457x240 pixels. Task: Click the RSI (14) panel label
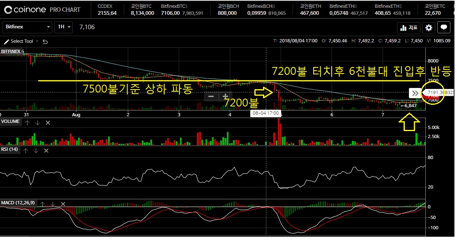[9, 149]
